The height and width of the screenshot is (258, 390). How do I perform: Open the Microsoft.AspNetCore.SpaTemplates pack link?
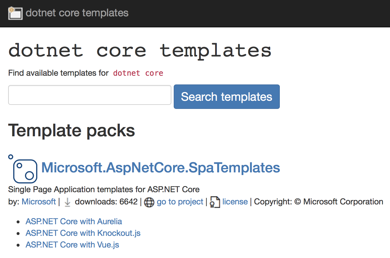pos(161,167)
